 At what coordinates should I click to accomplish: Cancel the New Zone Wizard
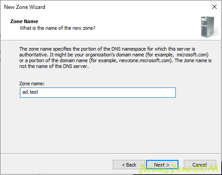tap(200, 165)
